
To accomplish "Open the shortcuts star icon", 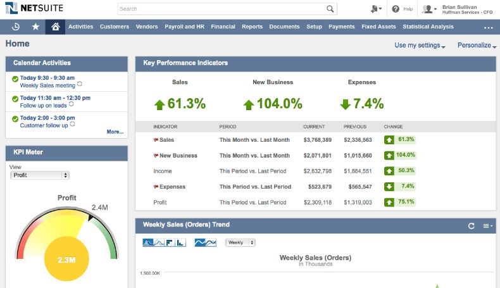I will (x=35, y=27).
